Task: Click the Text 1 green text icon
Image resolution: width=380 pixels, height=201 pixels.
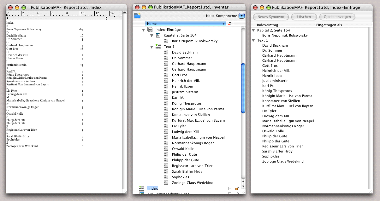Action: (x=158, y=47)
